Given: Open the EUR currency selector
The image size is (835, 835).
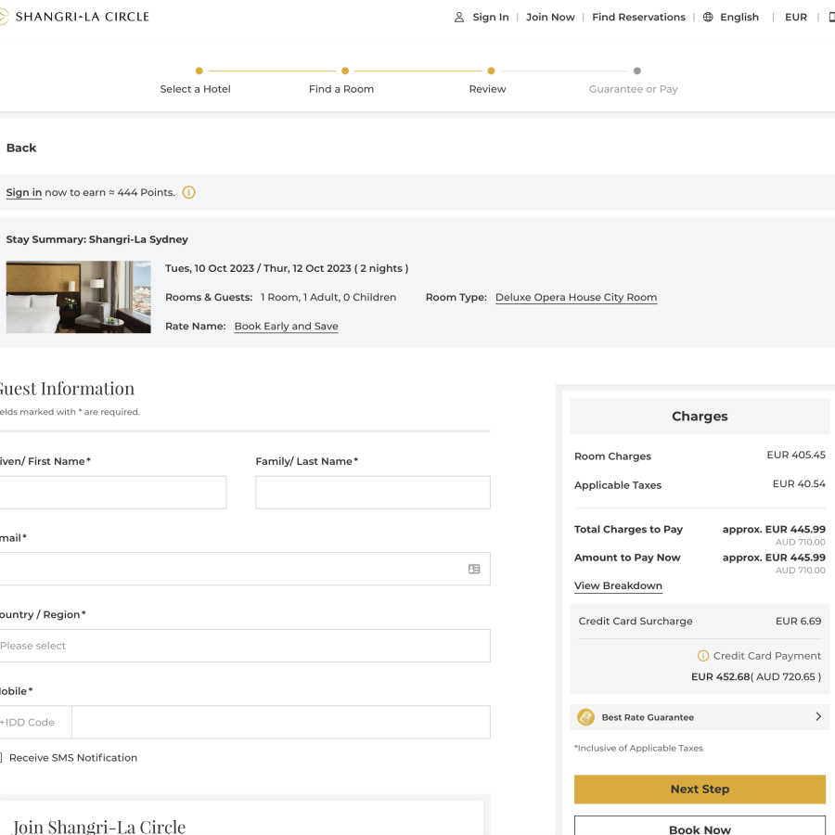Looking at the screenshot, I should click(x=796, y=17).
